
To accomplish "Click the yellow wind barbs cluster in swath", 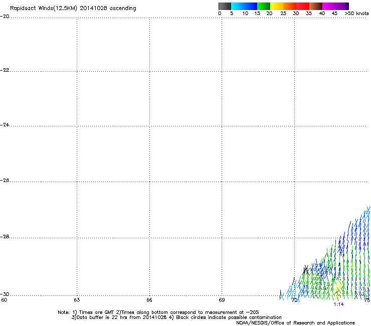I will [338, 288].
